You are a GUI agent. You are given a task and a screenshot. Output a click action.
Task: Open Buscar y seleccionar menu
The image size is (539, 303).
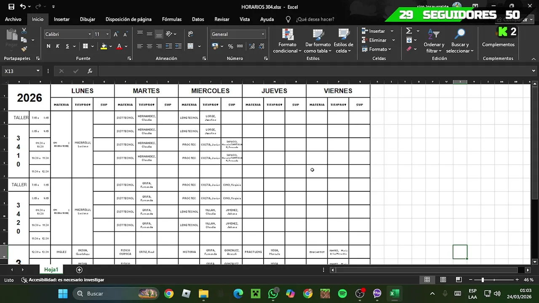click(460, 41)
